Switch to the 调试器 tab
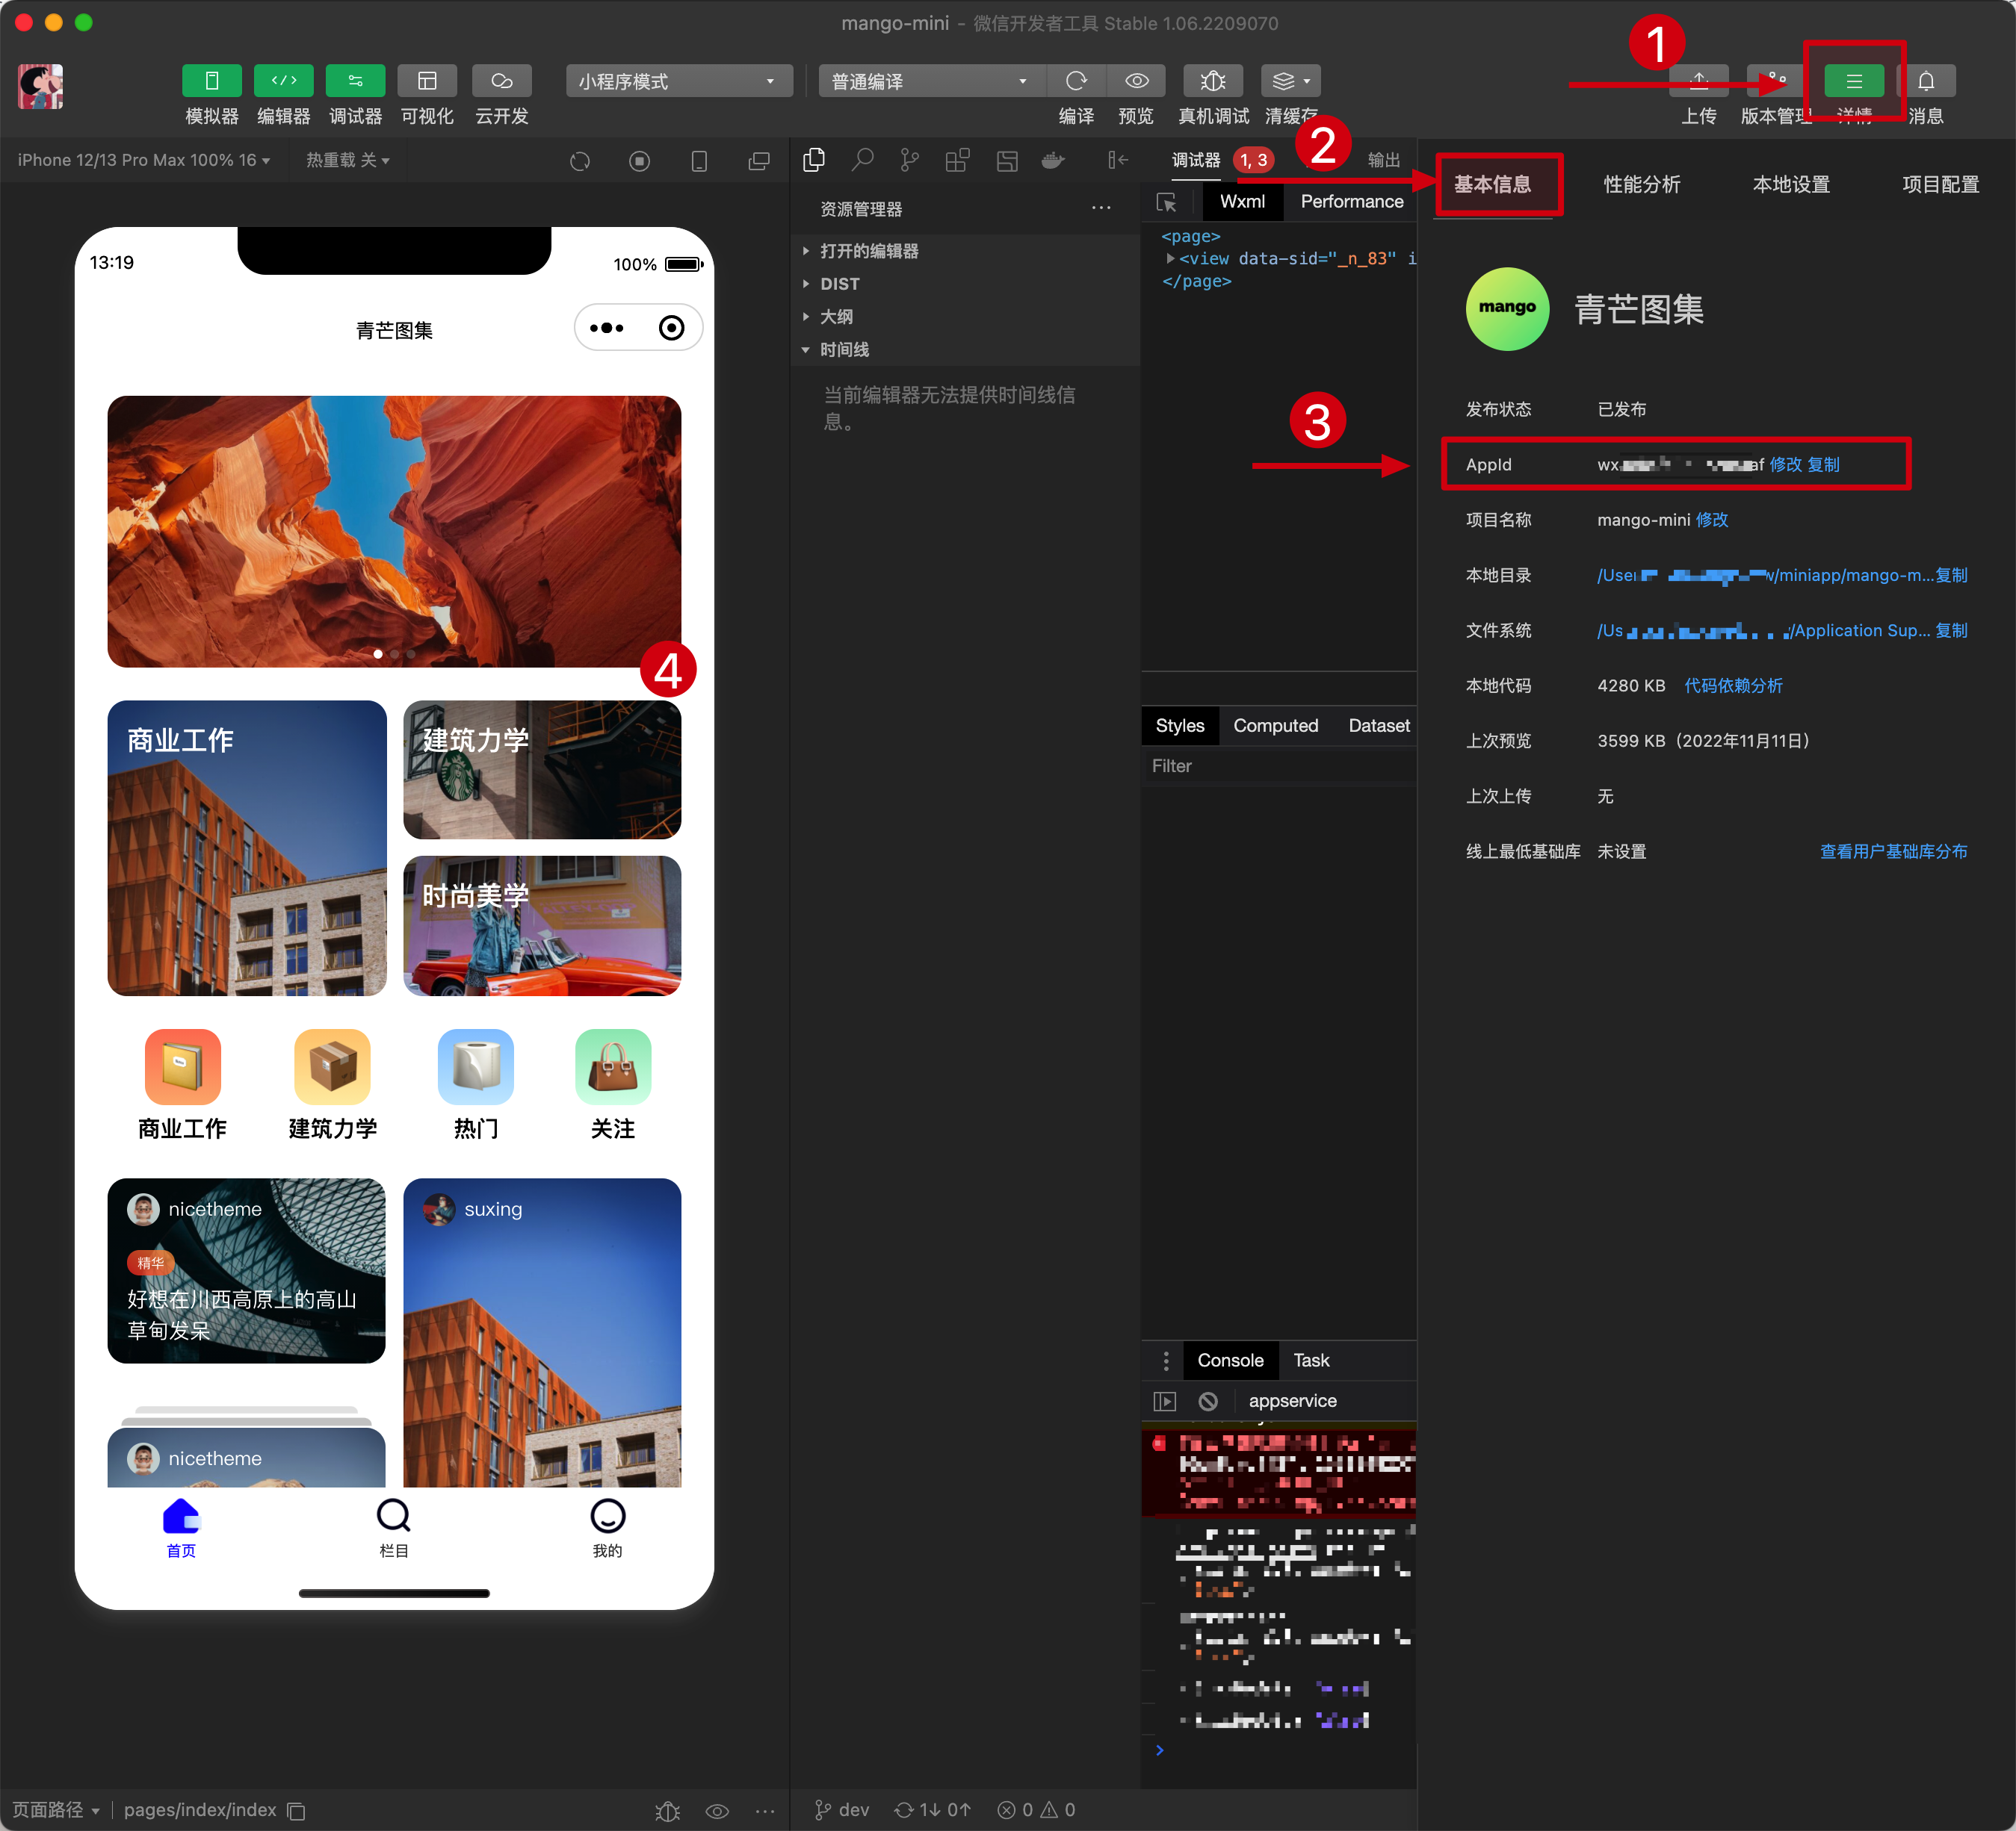2016x1831 pixels. 1196,160
